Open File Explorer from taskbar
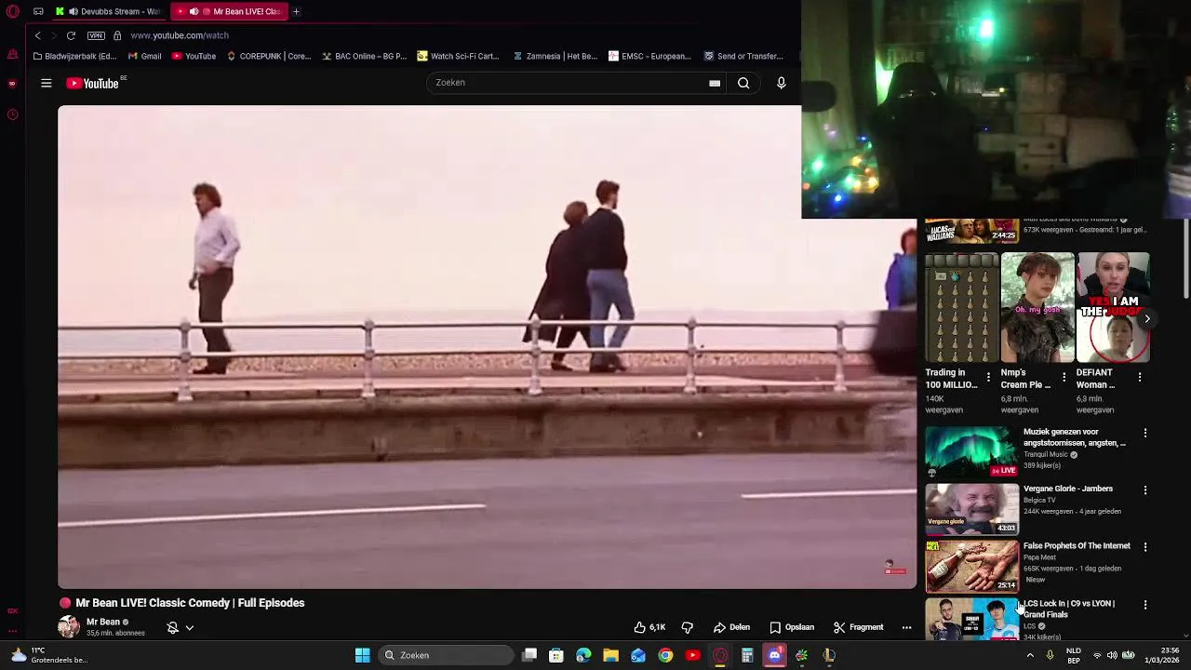Viewport: 1191px width, 670px height. tap(610, 655)
